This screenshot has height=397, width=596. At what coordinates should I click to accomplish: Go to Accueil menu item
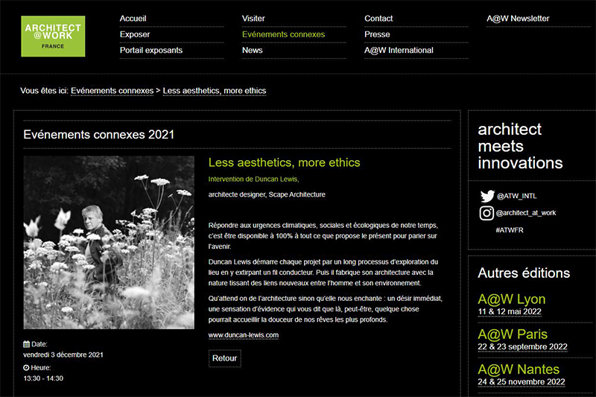133,18
